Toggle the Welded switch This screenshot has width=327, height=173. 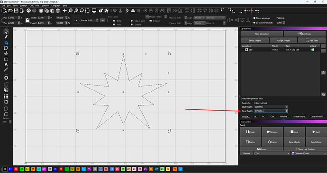click(150, 21)
